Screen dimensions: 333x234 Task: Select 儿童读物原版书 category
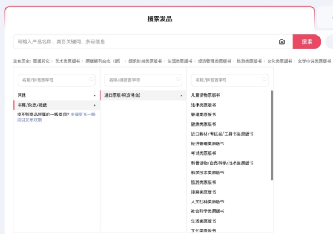(x=205, y=95)
